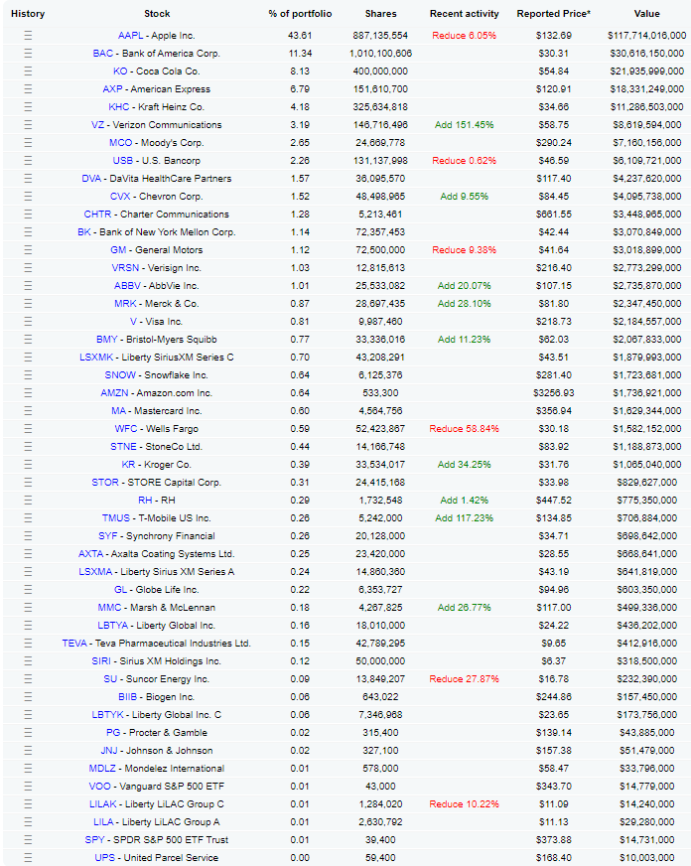Open history icon for United Parcel Service row
Image resolution: width=691 pixels, height=866 pixels.
tap(28, 858)
